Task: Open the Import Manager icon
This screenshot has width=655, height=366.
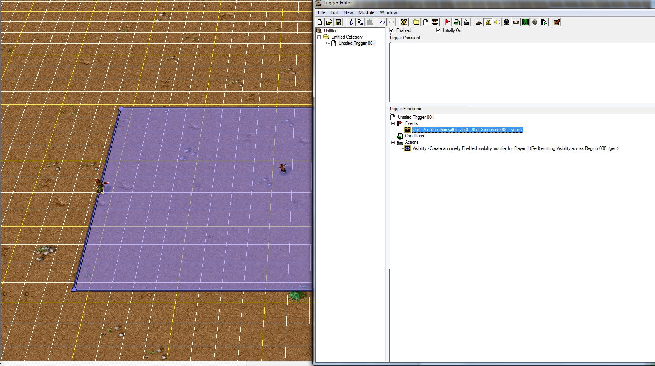Action: (x=544, y=22)
